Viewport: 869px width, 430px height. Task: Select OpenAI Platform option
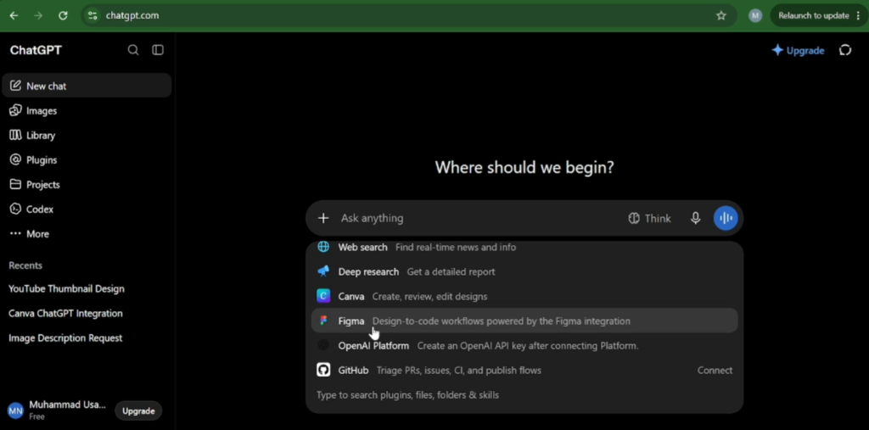tap(524, 346)
